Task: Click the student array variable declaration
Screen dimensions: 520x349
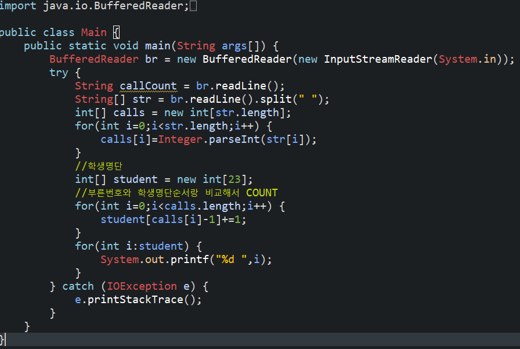Action: (135, 179)
